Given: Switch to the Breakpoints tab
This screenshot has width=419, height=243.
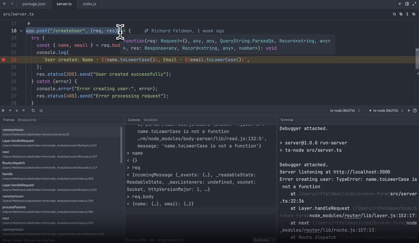Looking at the screenshot, I should 27,120.
